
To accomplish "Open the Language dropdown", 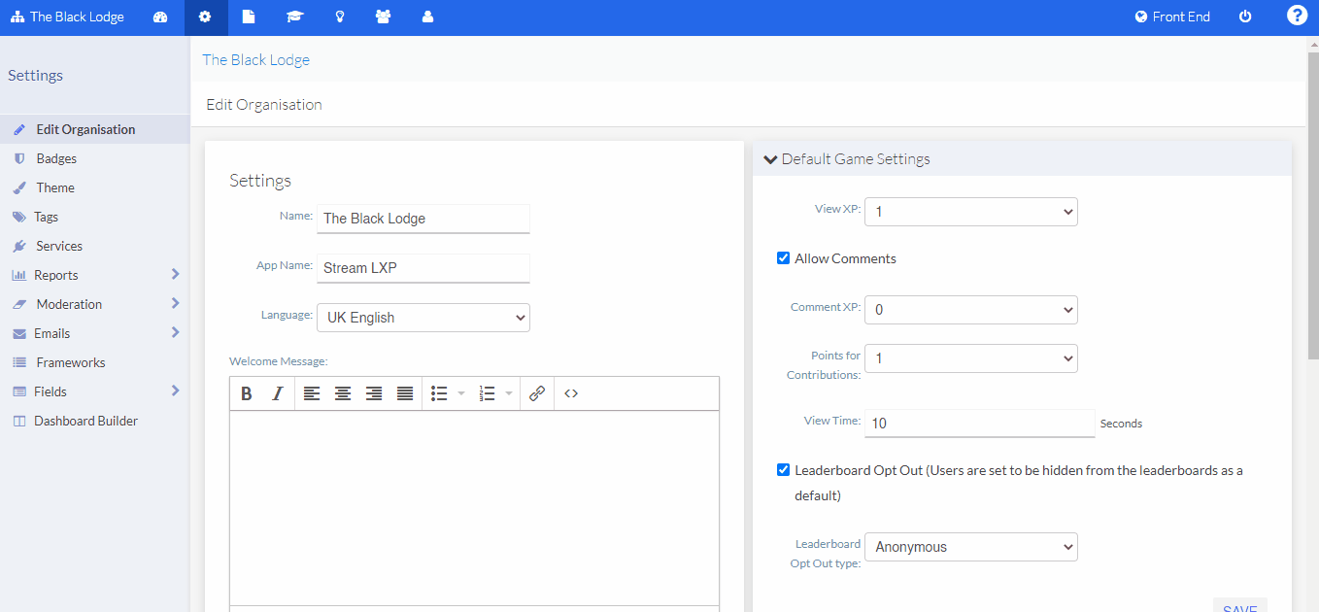I will click(423, 317).
